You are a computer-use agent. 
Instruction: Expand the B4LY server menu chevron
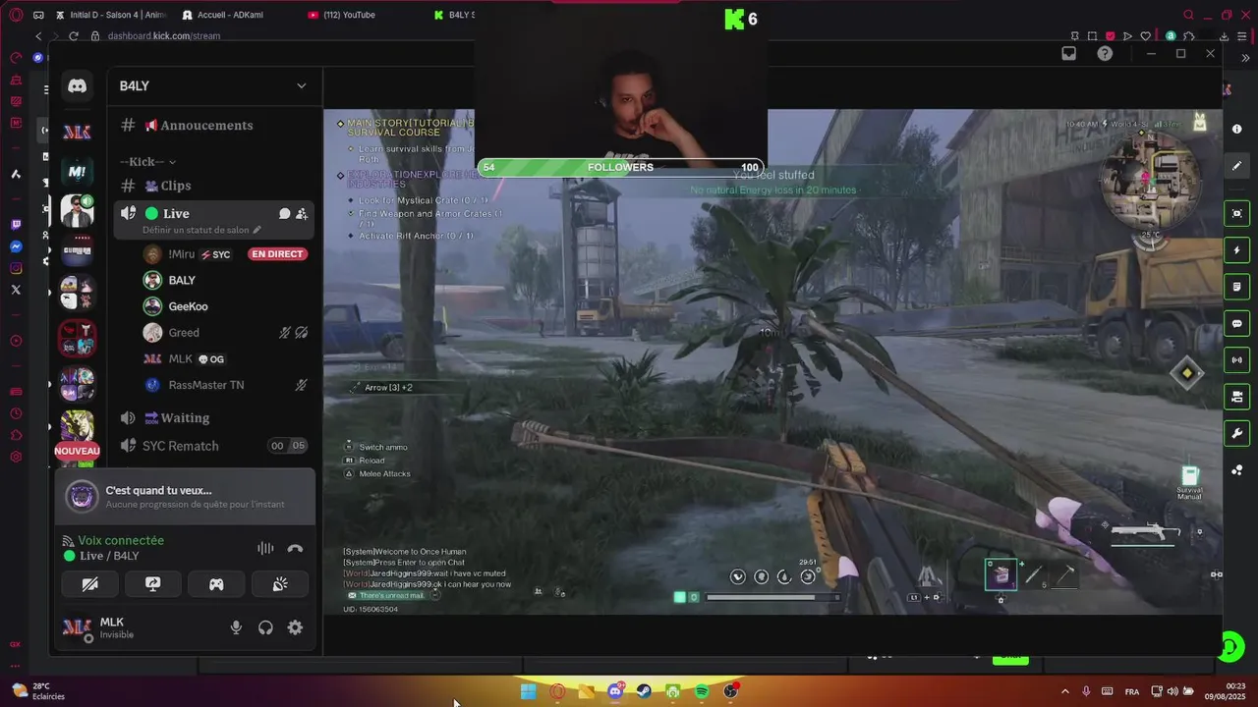(x=302, y=85)
